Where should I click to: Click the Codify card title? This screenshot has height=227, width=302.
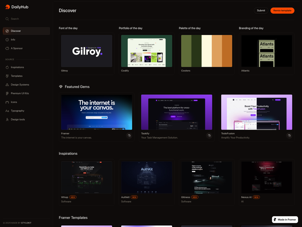(125, 71)
